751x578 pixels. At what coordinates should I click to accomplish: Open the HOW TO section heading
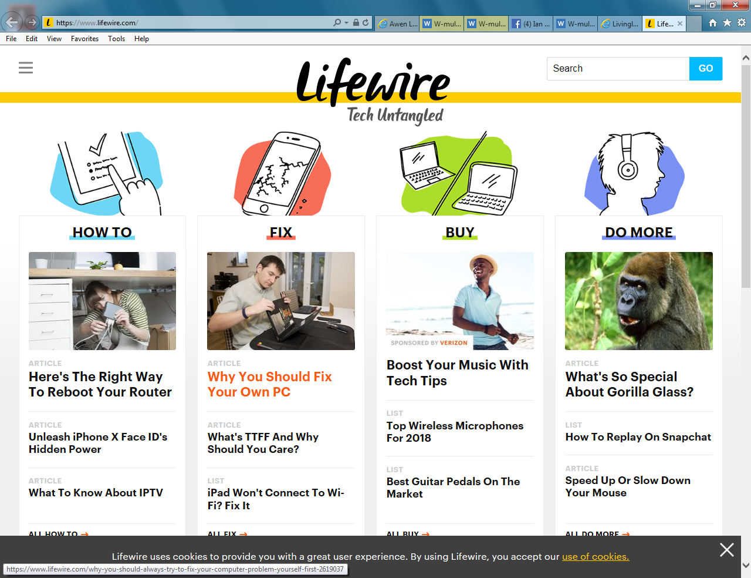(x=102, y=233)
